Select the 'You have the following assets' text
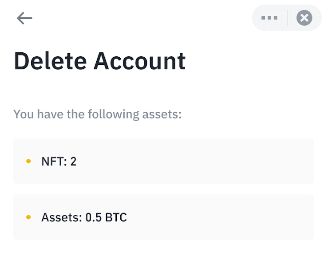 click(x=98, y=114)
